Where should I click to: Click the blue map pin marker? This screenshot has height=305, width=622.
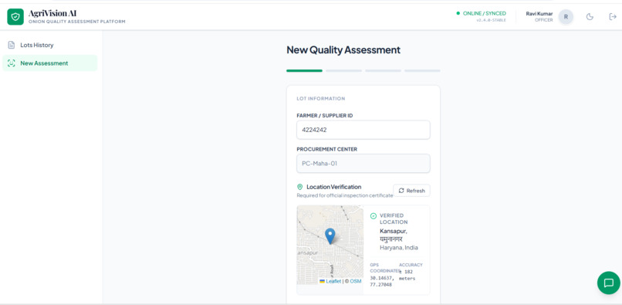tap(330, 236)
